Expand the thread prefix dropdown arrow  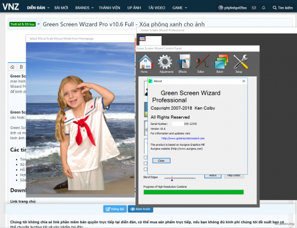39,24
